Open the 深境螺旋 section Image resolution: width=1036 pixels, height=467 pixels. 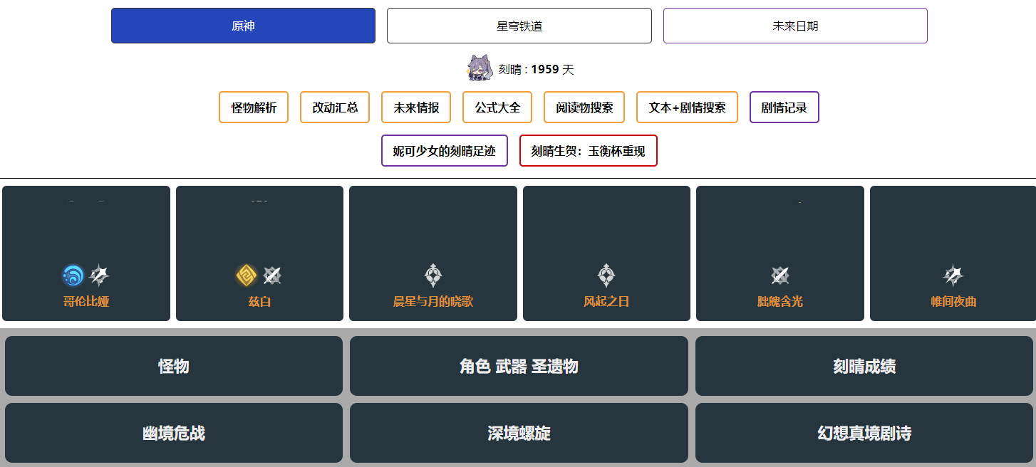(519, 433)
